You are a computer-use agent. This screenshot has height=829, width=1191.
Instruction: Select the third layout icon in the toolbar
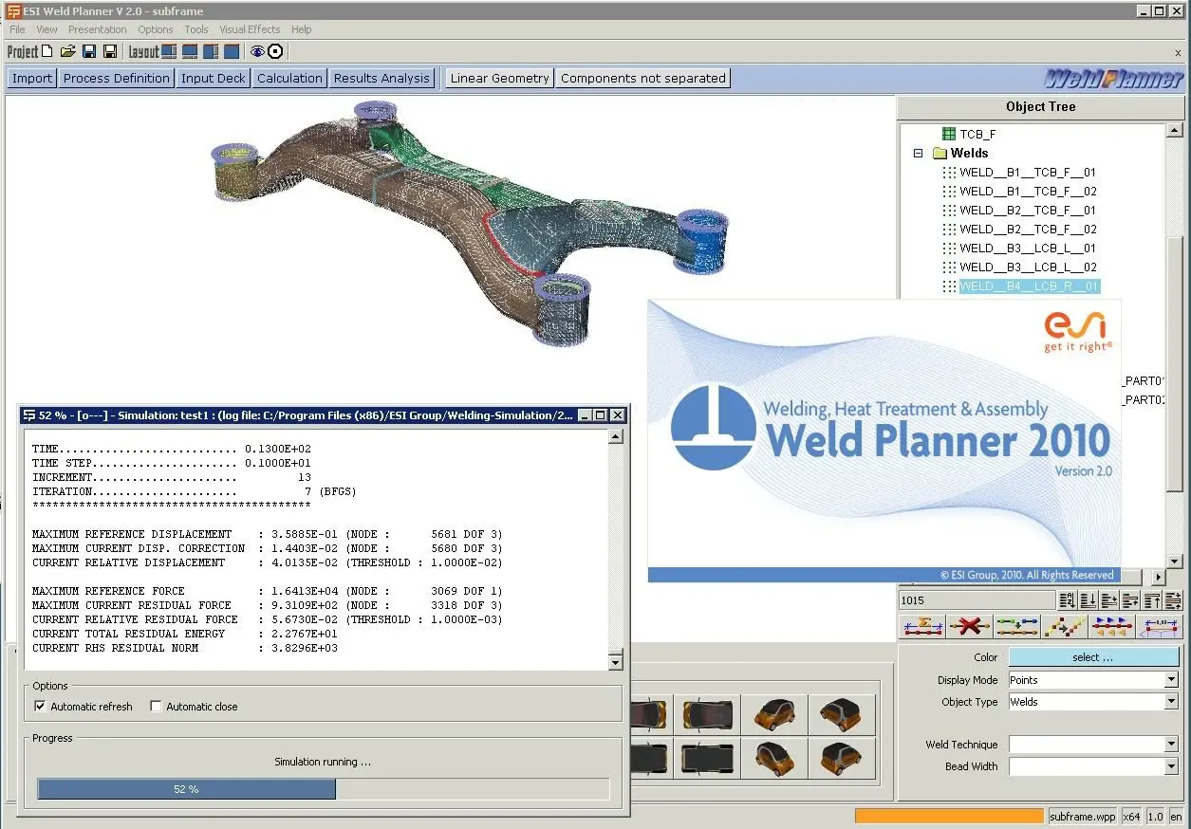click(211, 51)
